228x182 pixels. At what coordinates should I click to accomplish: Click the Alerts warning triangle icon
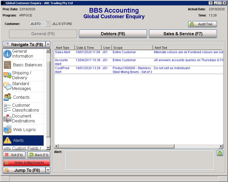point(7,141)
